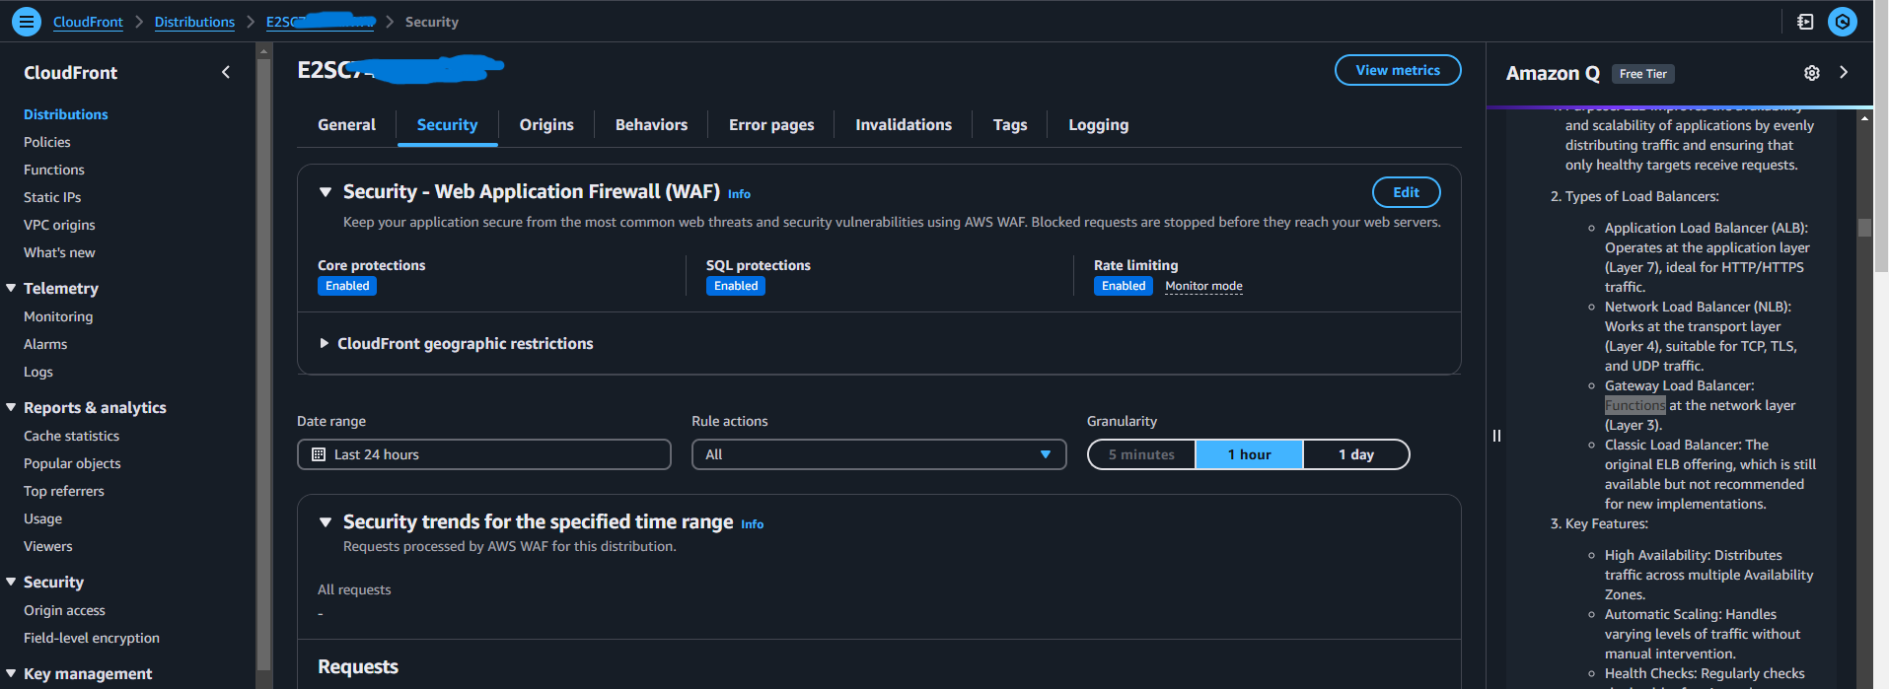Select 1 hour granularity
Viewport: 1889px width, 689px height.
[1249, 454]
